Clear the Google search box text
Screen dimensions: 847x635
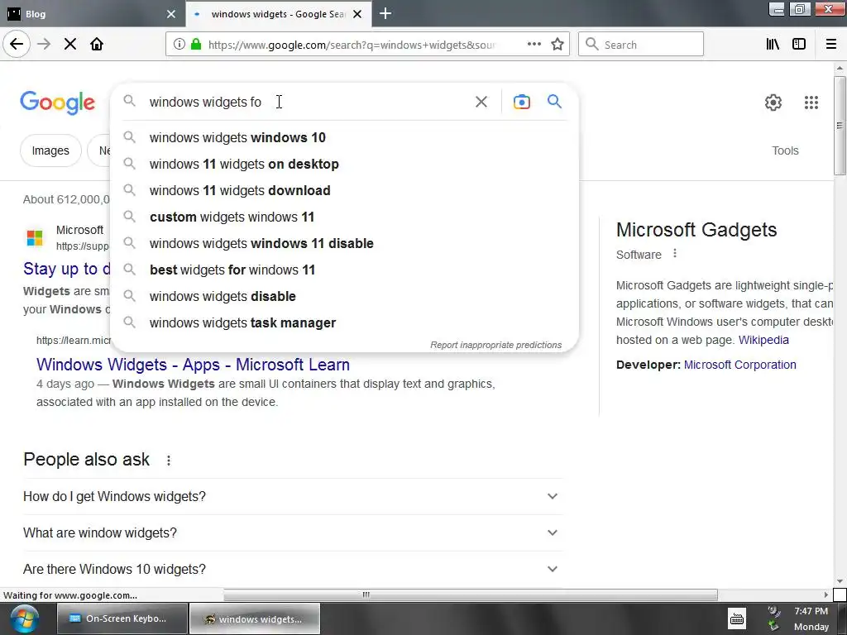pos(481,102)
